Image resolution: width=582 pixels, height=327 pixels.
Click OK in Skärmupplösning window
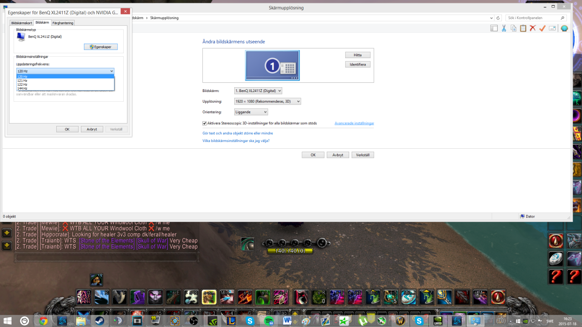(313, 155)
